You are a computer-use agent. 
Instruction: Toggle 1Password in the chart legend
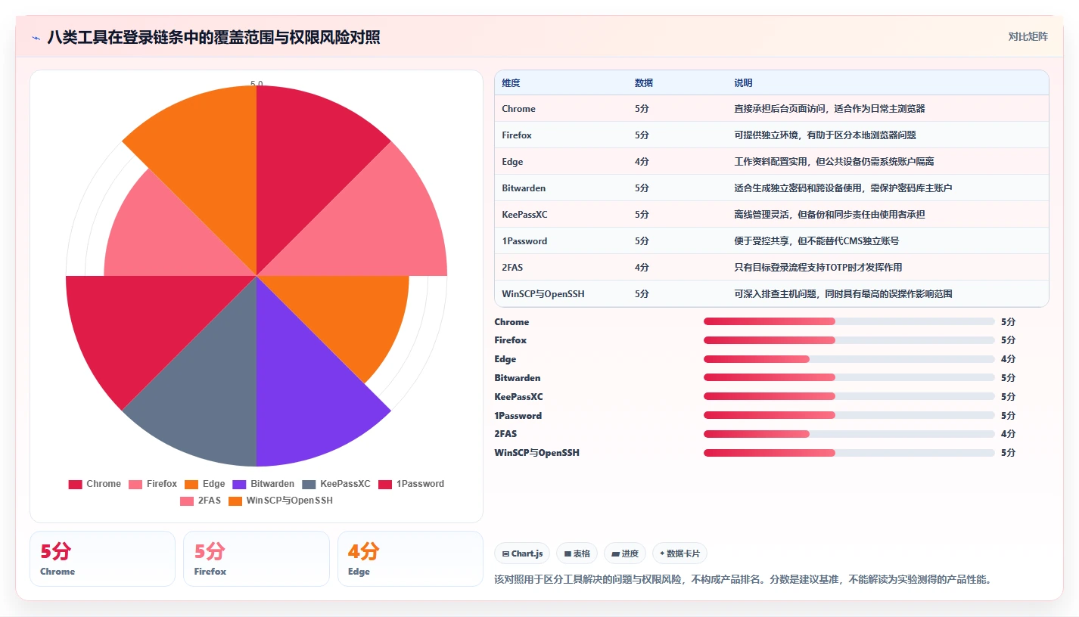[x=411, y=484]
